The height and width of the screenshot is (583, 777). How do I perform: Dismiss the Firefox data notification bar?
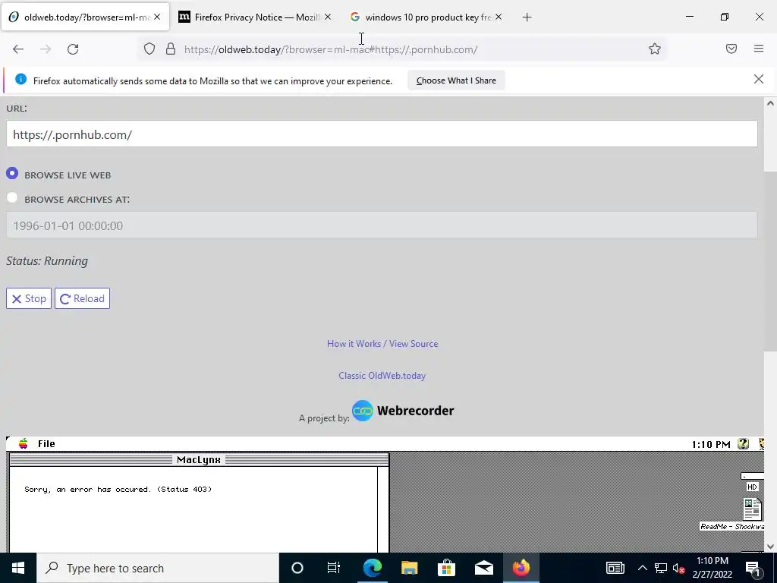pos(758,79)
